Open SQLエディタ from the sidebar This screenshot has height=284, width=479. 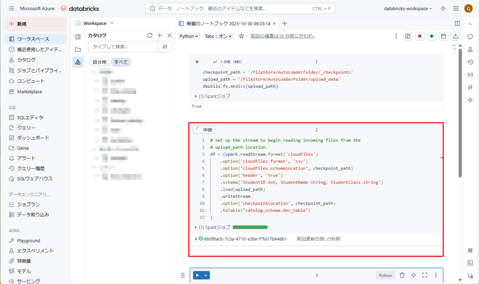pyautogui.click(x=30, y=117)
